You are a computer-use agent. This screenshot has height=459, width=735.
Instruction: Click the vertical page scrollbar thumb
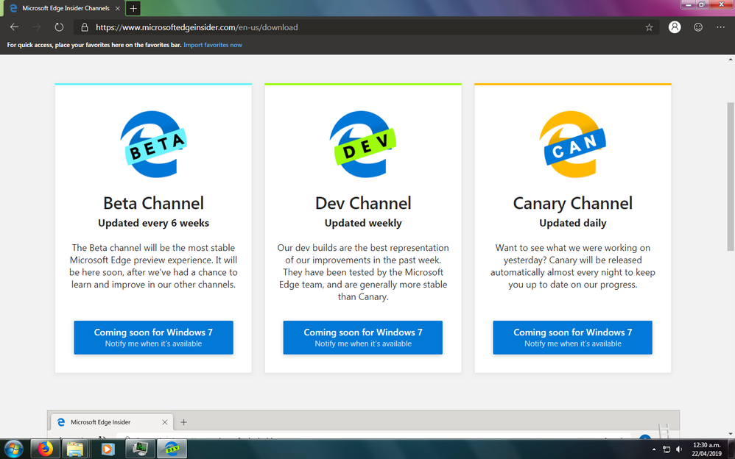point(731,176)
